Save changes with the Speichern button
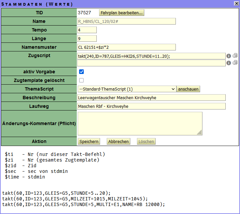Screen dimensions: 240x214 click(89, 142)
